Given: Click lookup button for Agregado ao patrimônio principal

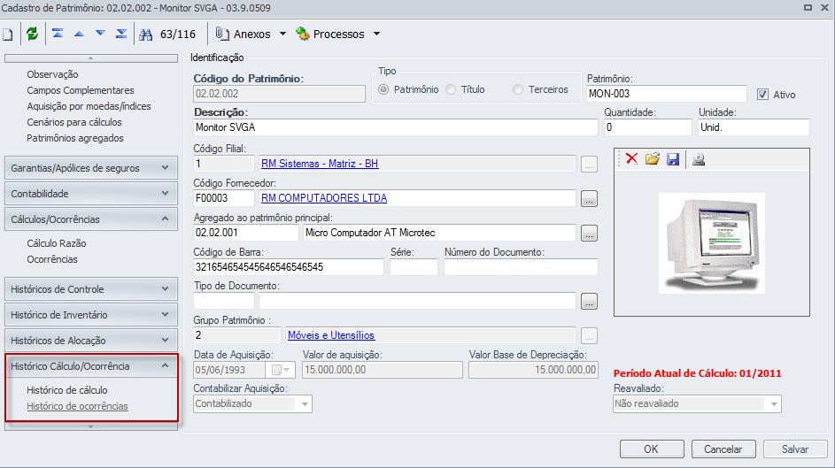Looking at the screenshot, I should 589,234.
